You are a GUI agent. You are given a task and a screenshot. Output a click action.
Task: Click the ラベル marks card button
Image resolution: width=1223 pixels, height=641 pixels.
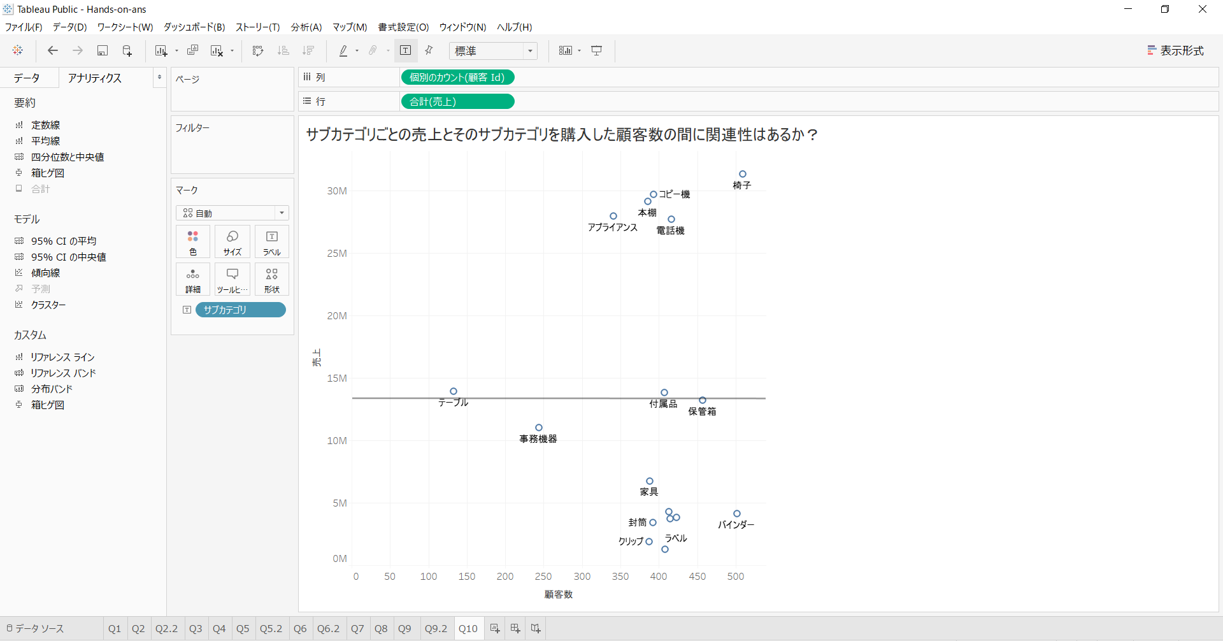tap(272, 241)
